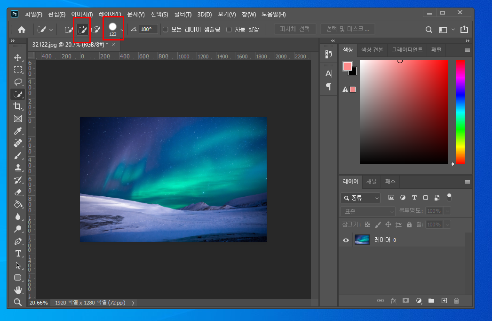This screenshot has height=321, width=492.
Task: Select the Spot Healing Brush tool
Action: [18, 143]
